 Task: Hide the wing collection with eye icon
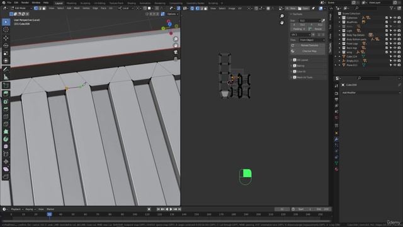pyautogui.click(x=395, y=52)
